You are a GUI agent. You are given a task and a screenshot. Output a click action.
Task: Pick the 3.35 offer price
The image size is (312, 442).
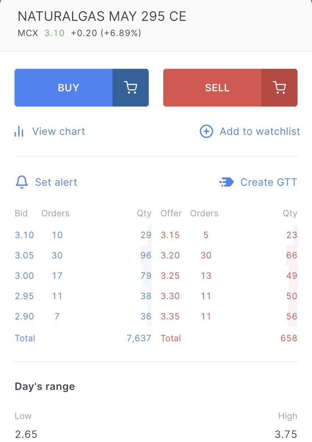coord(170,316)
